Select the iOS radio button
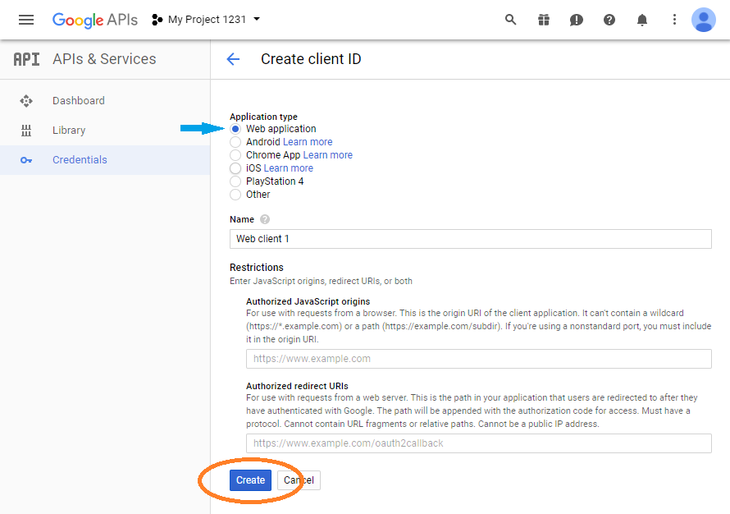Viewport: 730px width, 514px height. coord(235,168)
